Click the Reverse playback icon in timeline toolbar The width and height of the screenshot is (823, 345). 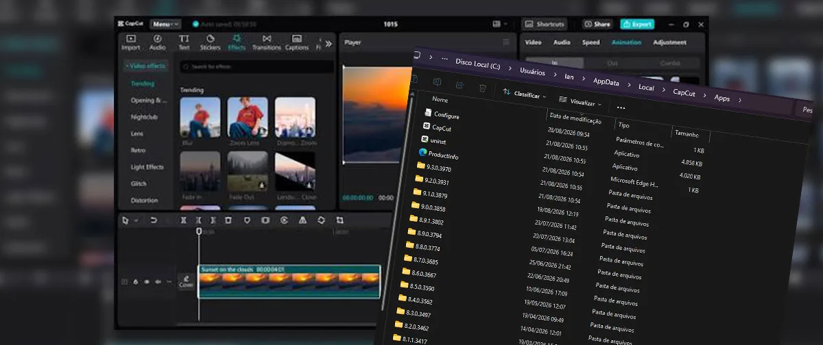click(284, 220)
